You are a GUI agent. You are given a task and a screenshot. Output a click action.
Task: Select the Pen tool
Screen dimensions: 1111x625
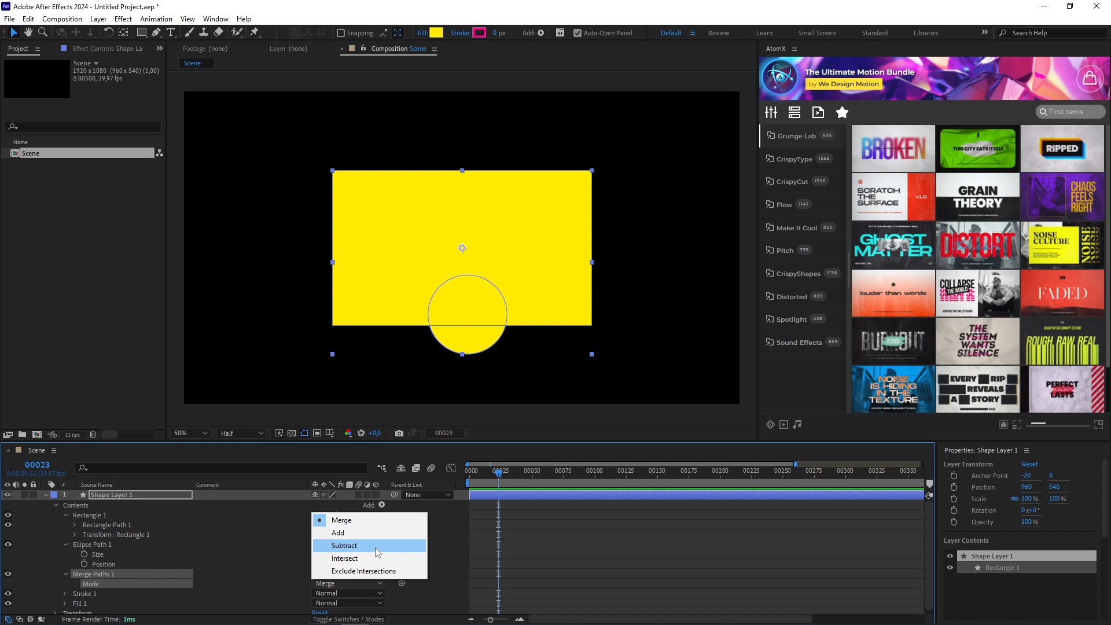click(156, 32)
